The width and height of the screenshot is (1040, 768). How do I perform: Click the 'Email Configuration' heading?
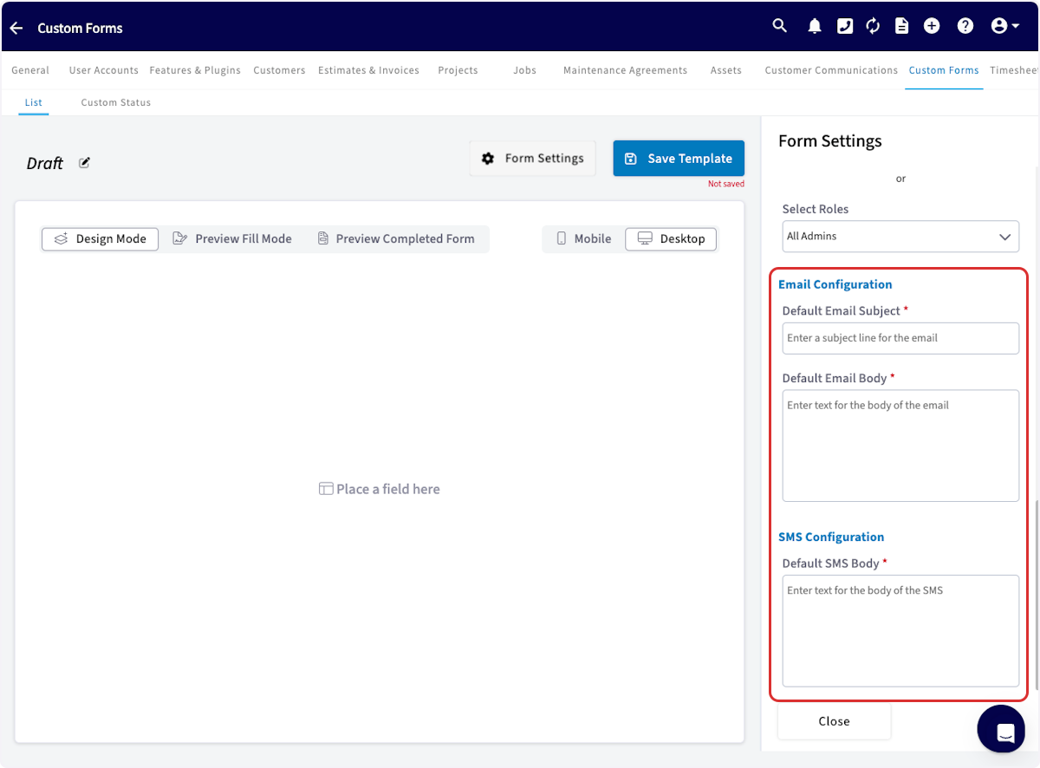click(x=835, y=284)
